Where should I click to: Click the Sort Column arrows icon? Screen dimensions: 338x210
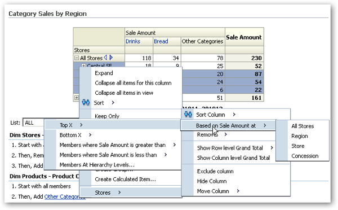pyautogui.click(x=188, y=115)
